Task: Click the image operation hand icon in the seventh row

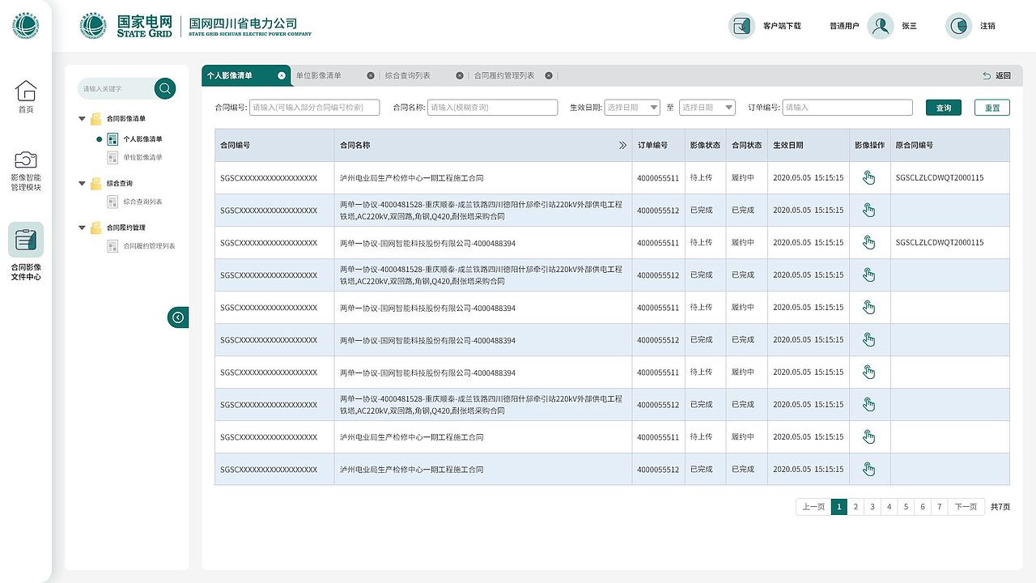Action: [869, 372]
